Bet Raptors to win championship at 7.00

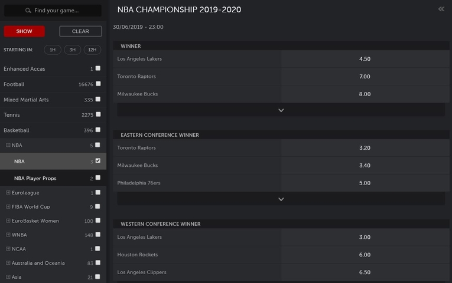365,77
